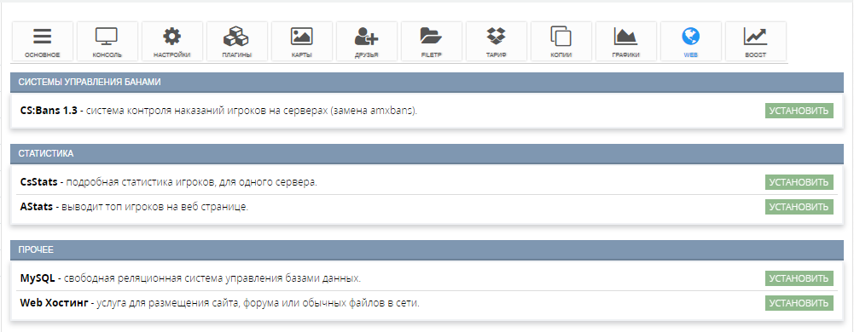
Task: Click the MySQL title text
Action: pyautogui.click(x=37, y=278)
